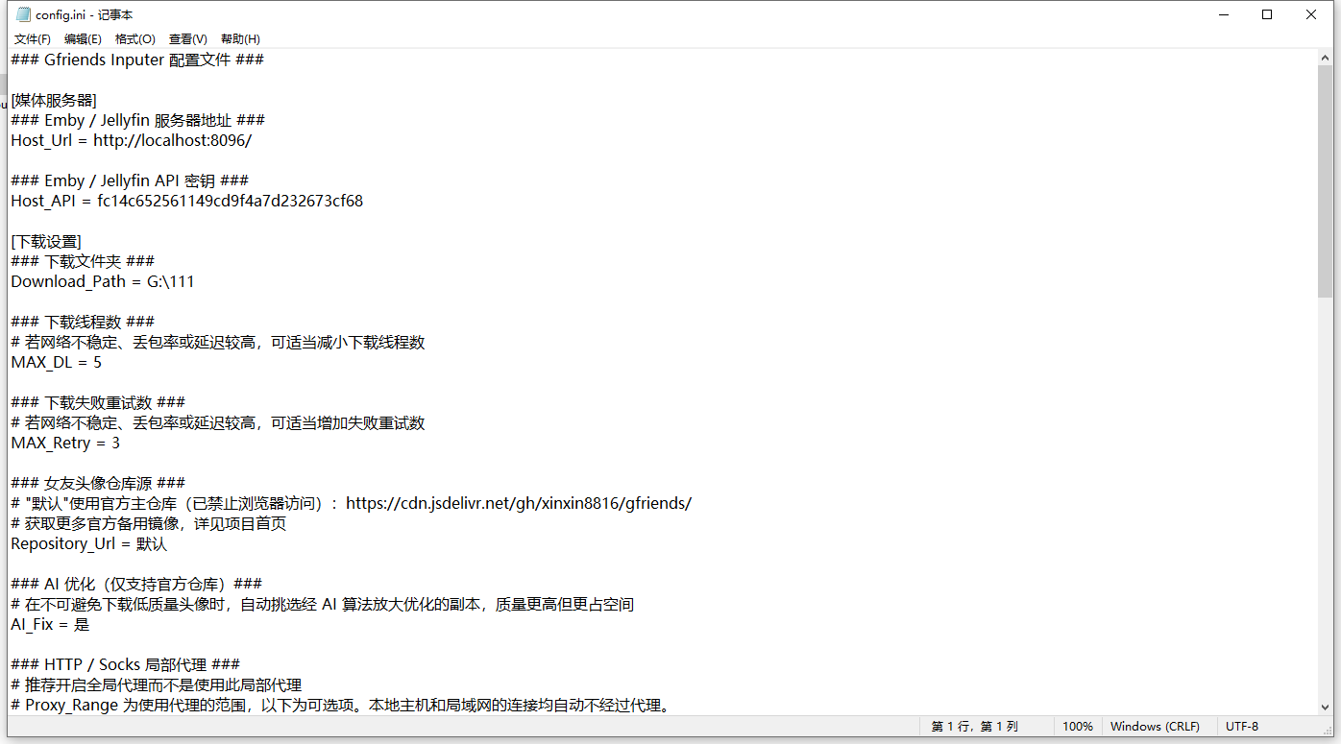Click the 100% zoom level indicator
Image resolution: width=1341 pixels, height=744 pixels.
point(1078,726)
